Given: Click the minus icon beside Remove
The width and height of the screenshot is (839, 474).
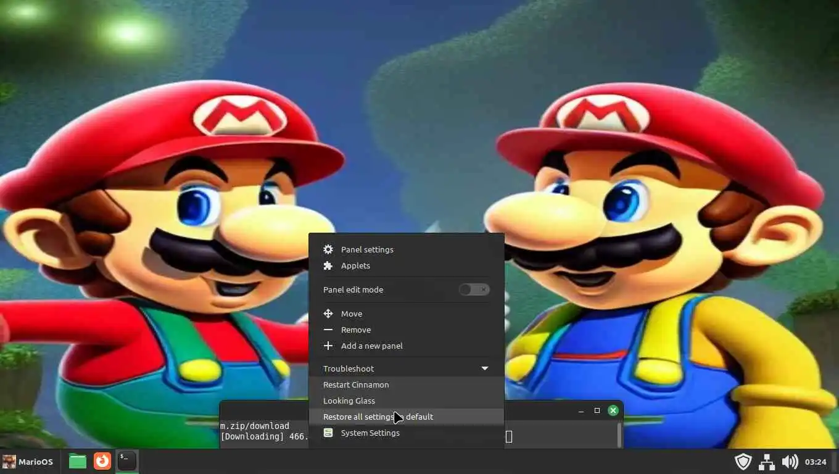Looking at the screenshot, I should (x=328, y=330).
